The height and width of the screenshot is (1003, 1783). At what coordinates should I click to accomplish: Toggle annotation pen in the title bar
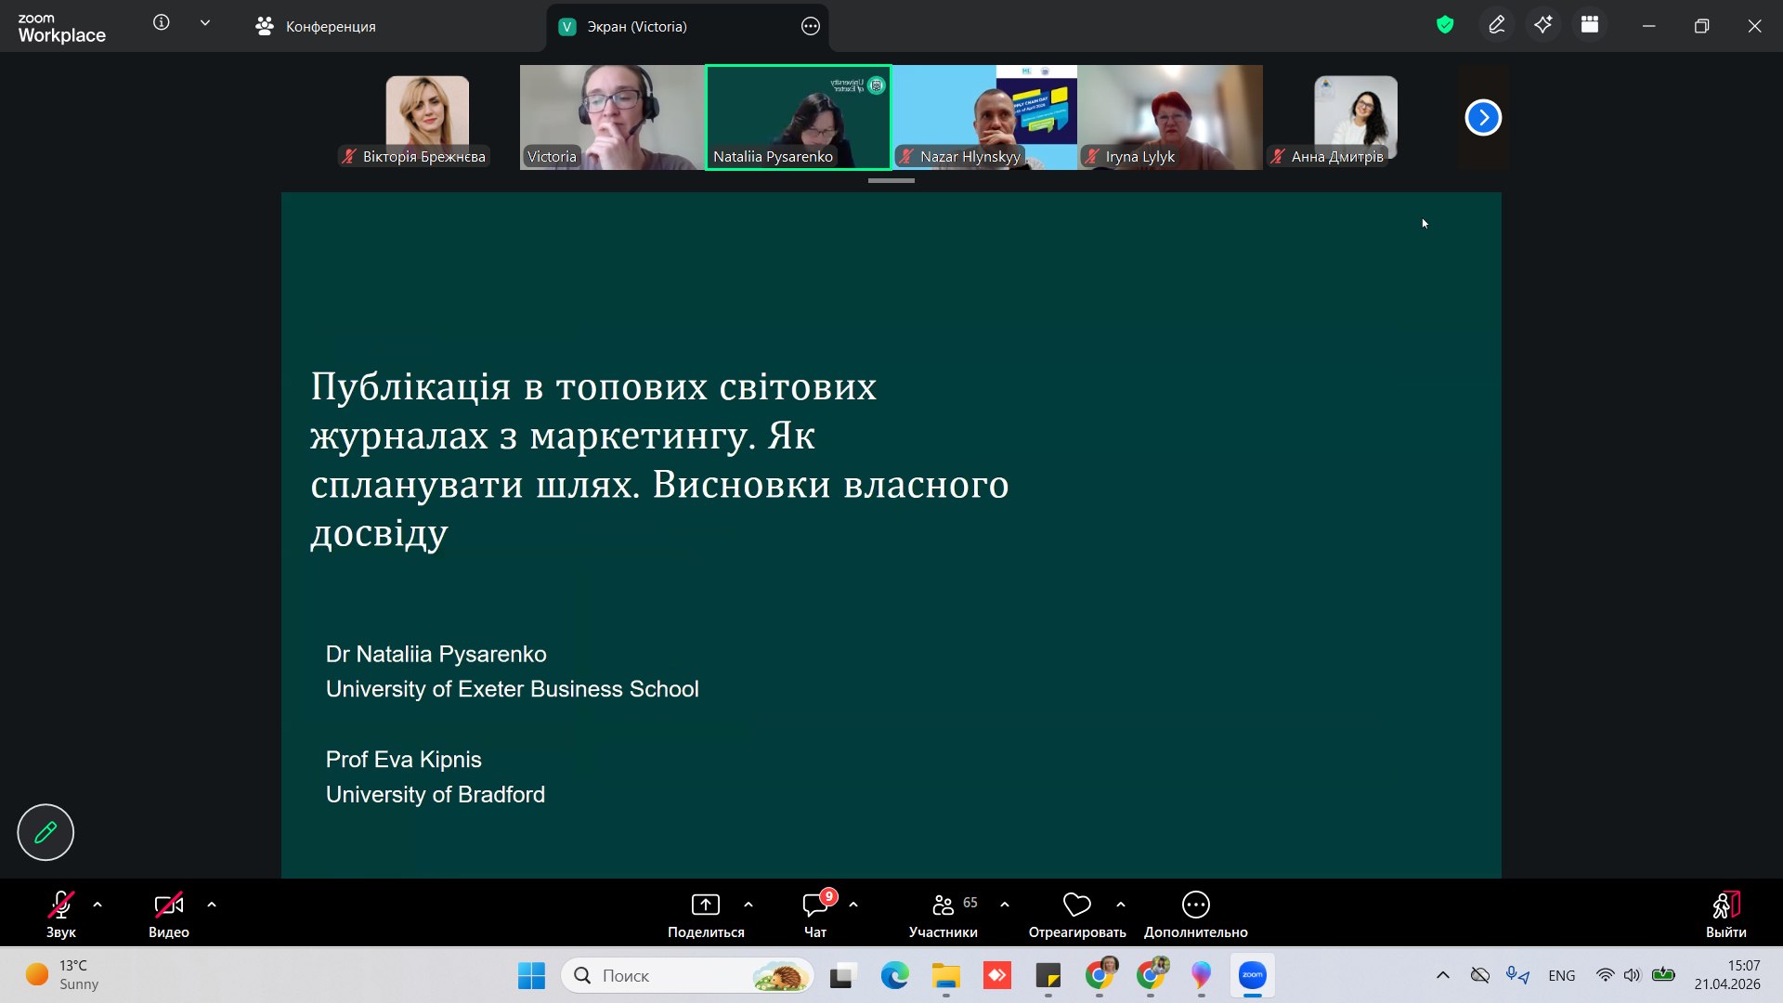1496,25
